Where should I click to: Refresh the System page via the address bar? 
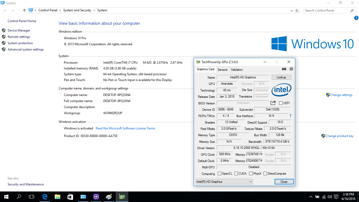tap(297, 11)
